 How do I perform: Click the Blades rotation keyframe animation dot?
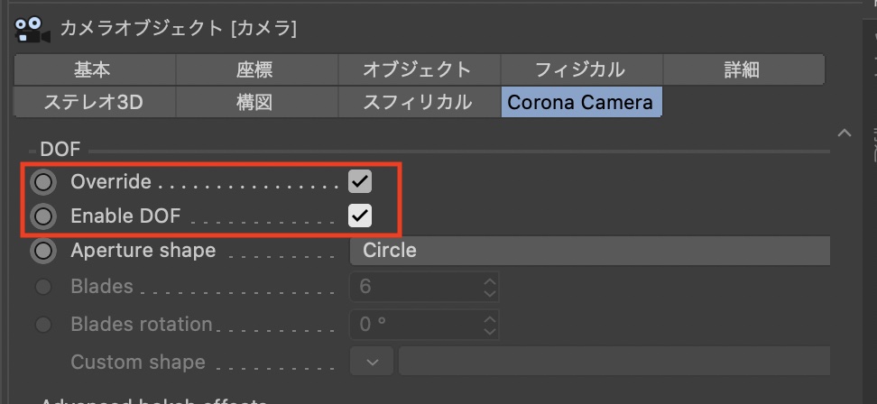(42, 325)
